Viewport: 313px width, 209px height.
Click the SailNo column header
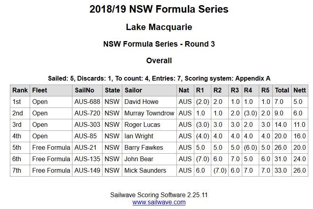pyautogui.click(x=84, y=90)
